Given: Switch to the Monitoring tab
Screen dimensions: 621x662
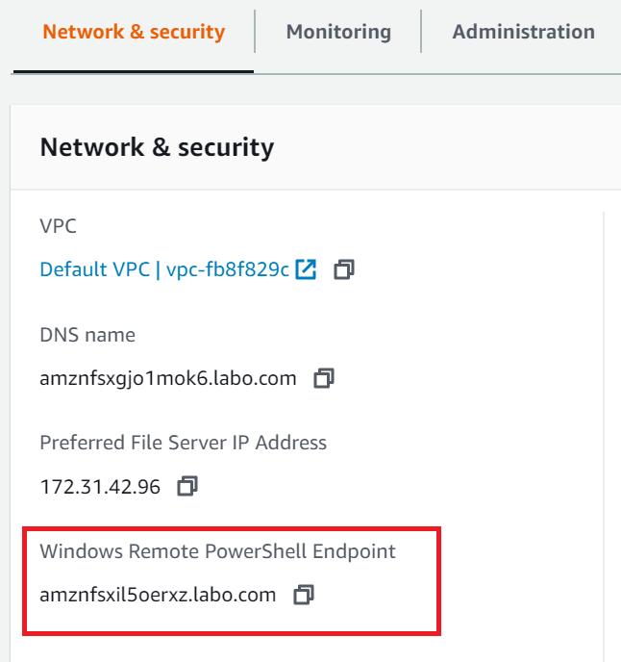Looking at the screenshot, I should (338, 32).
